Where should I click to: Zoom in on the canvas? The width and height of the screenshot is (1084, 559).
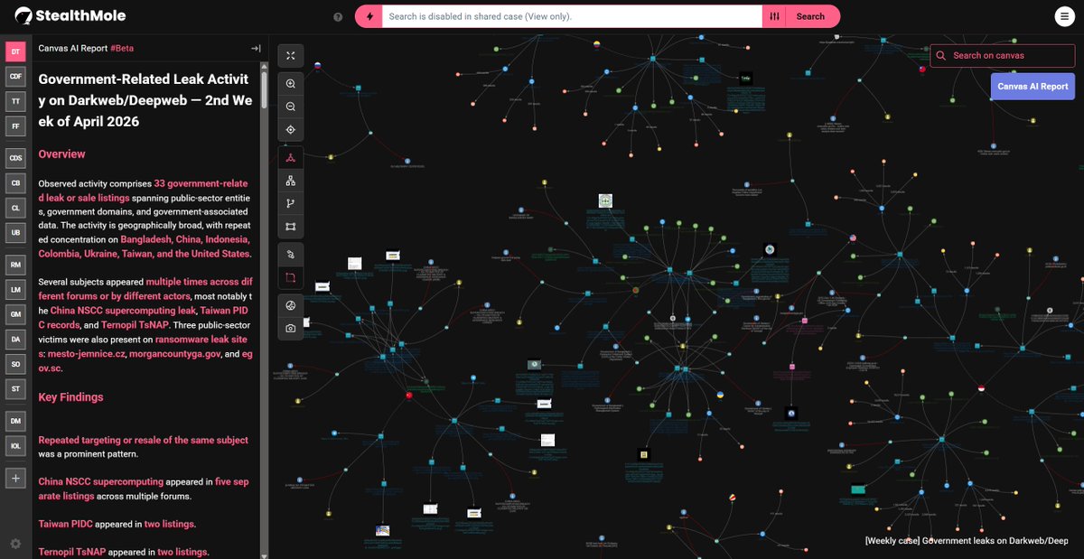291,83
